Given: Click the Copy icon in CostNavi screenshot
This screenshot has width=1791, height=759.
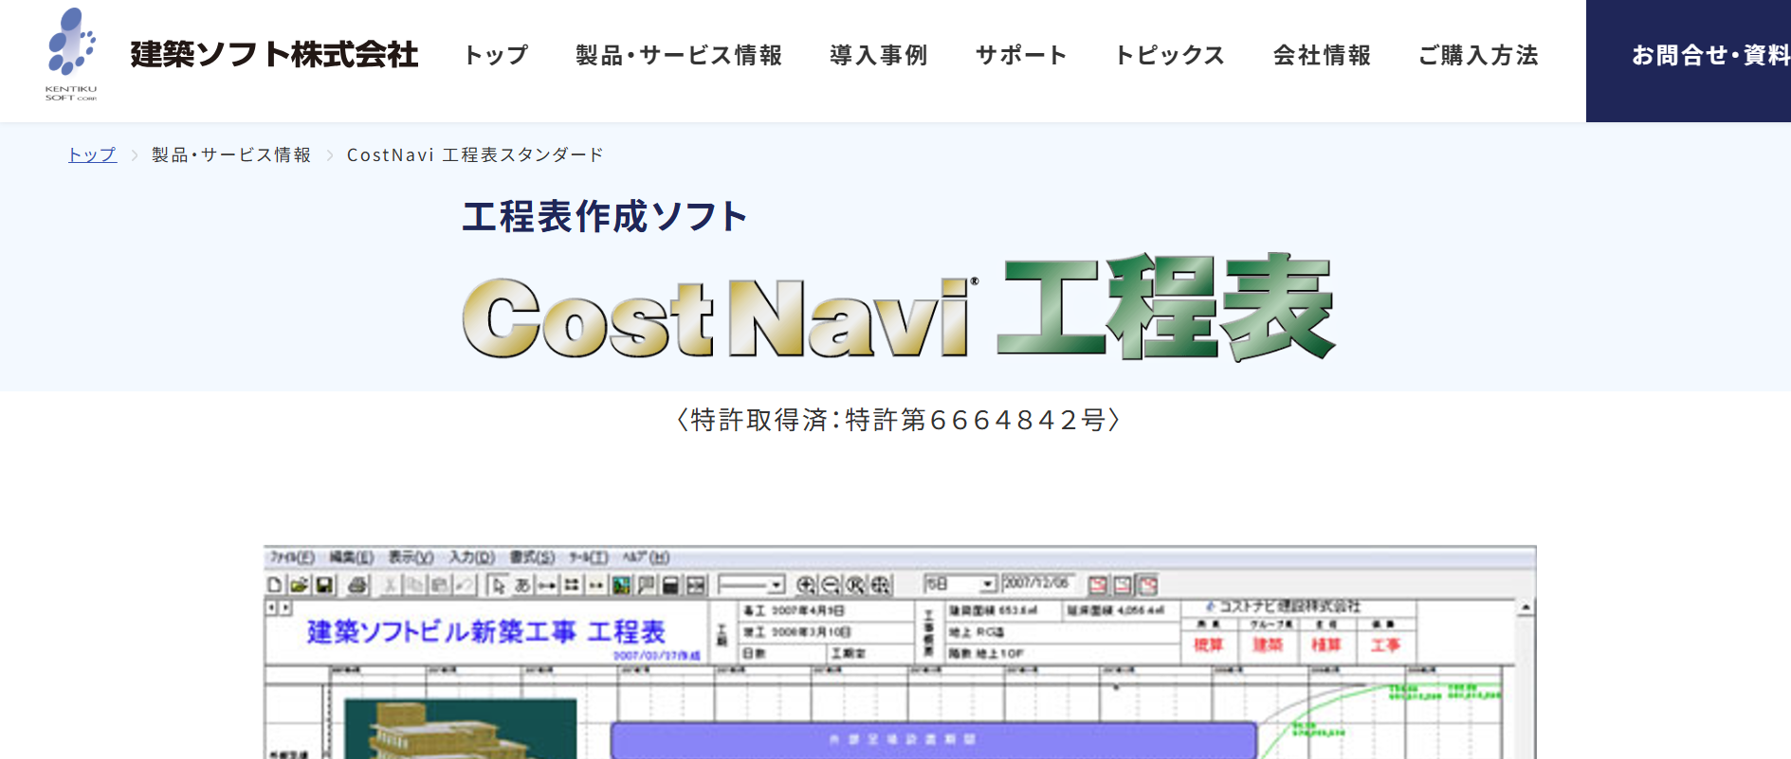Looking at the screenshot, I should [414, 585].
